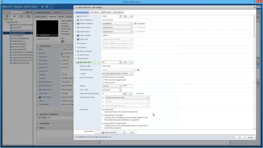The width and height of the screenshot is (263, 148).
Task: Open Hosts and Clusters inventory tab icon
Action: [7, 16]
